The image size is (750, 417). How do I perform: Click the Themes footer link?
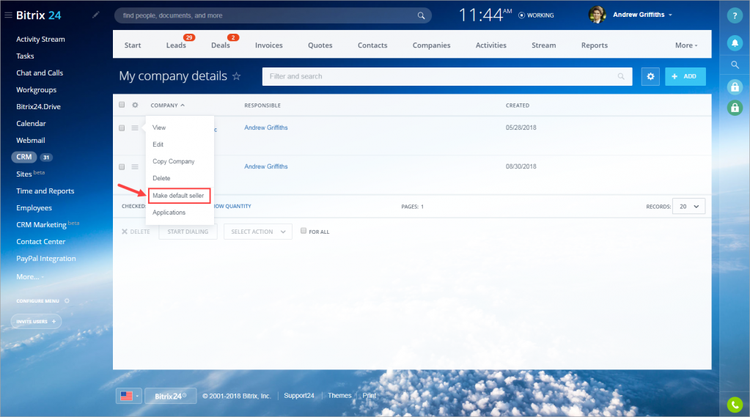click(x=339, y=396)
